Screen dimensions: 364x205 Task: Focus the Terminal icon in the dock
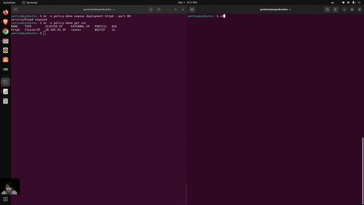point(5,82)
